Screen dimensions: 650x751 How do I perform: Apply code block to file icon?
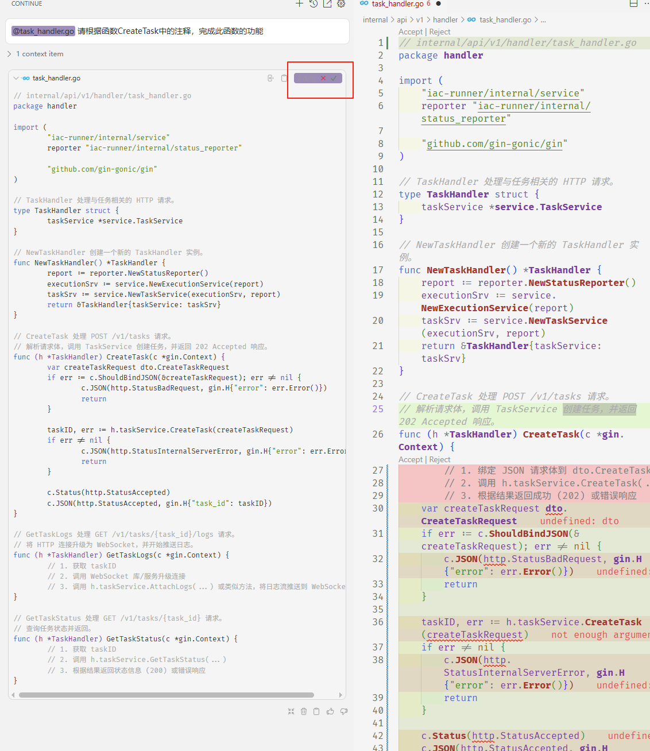point(270,78)
